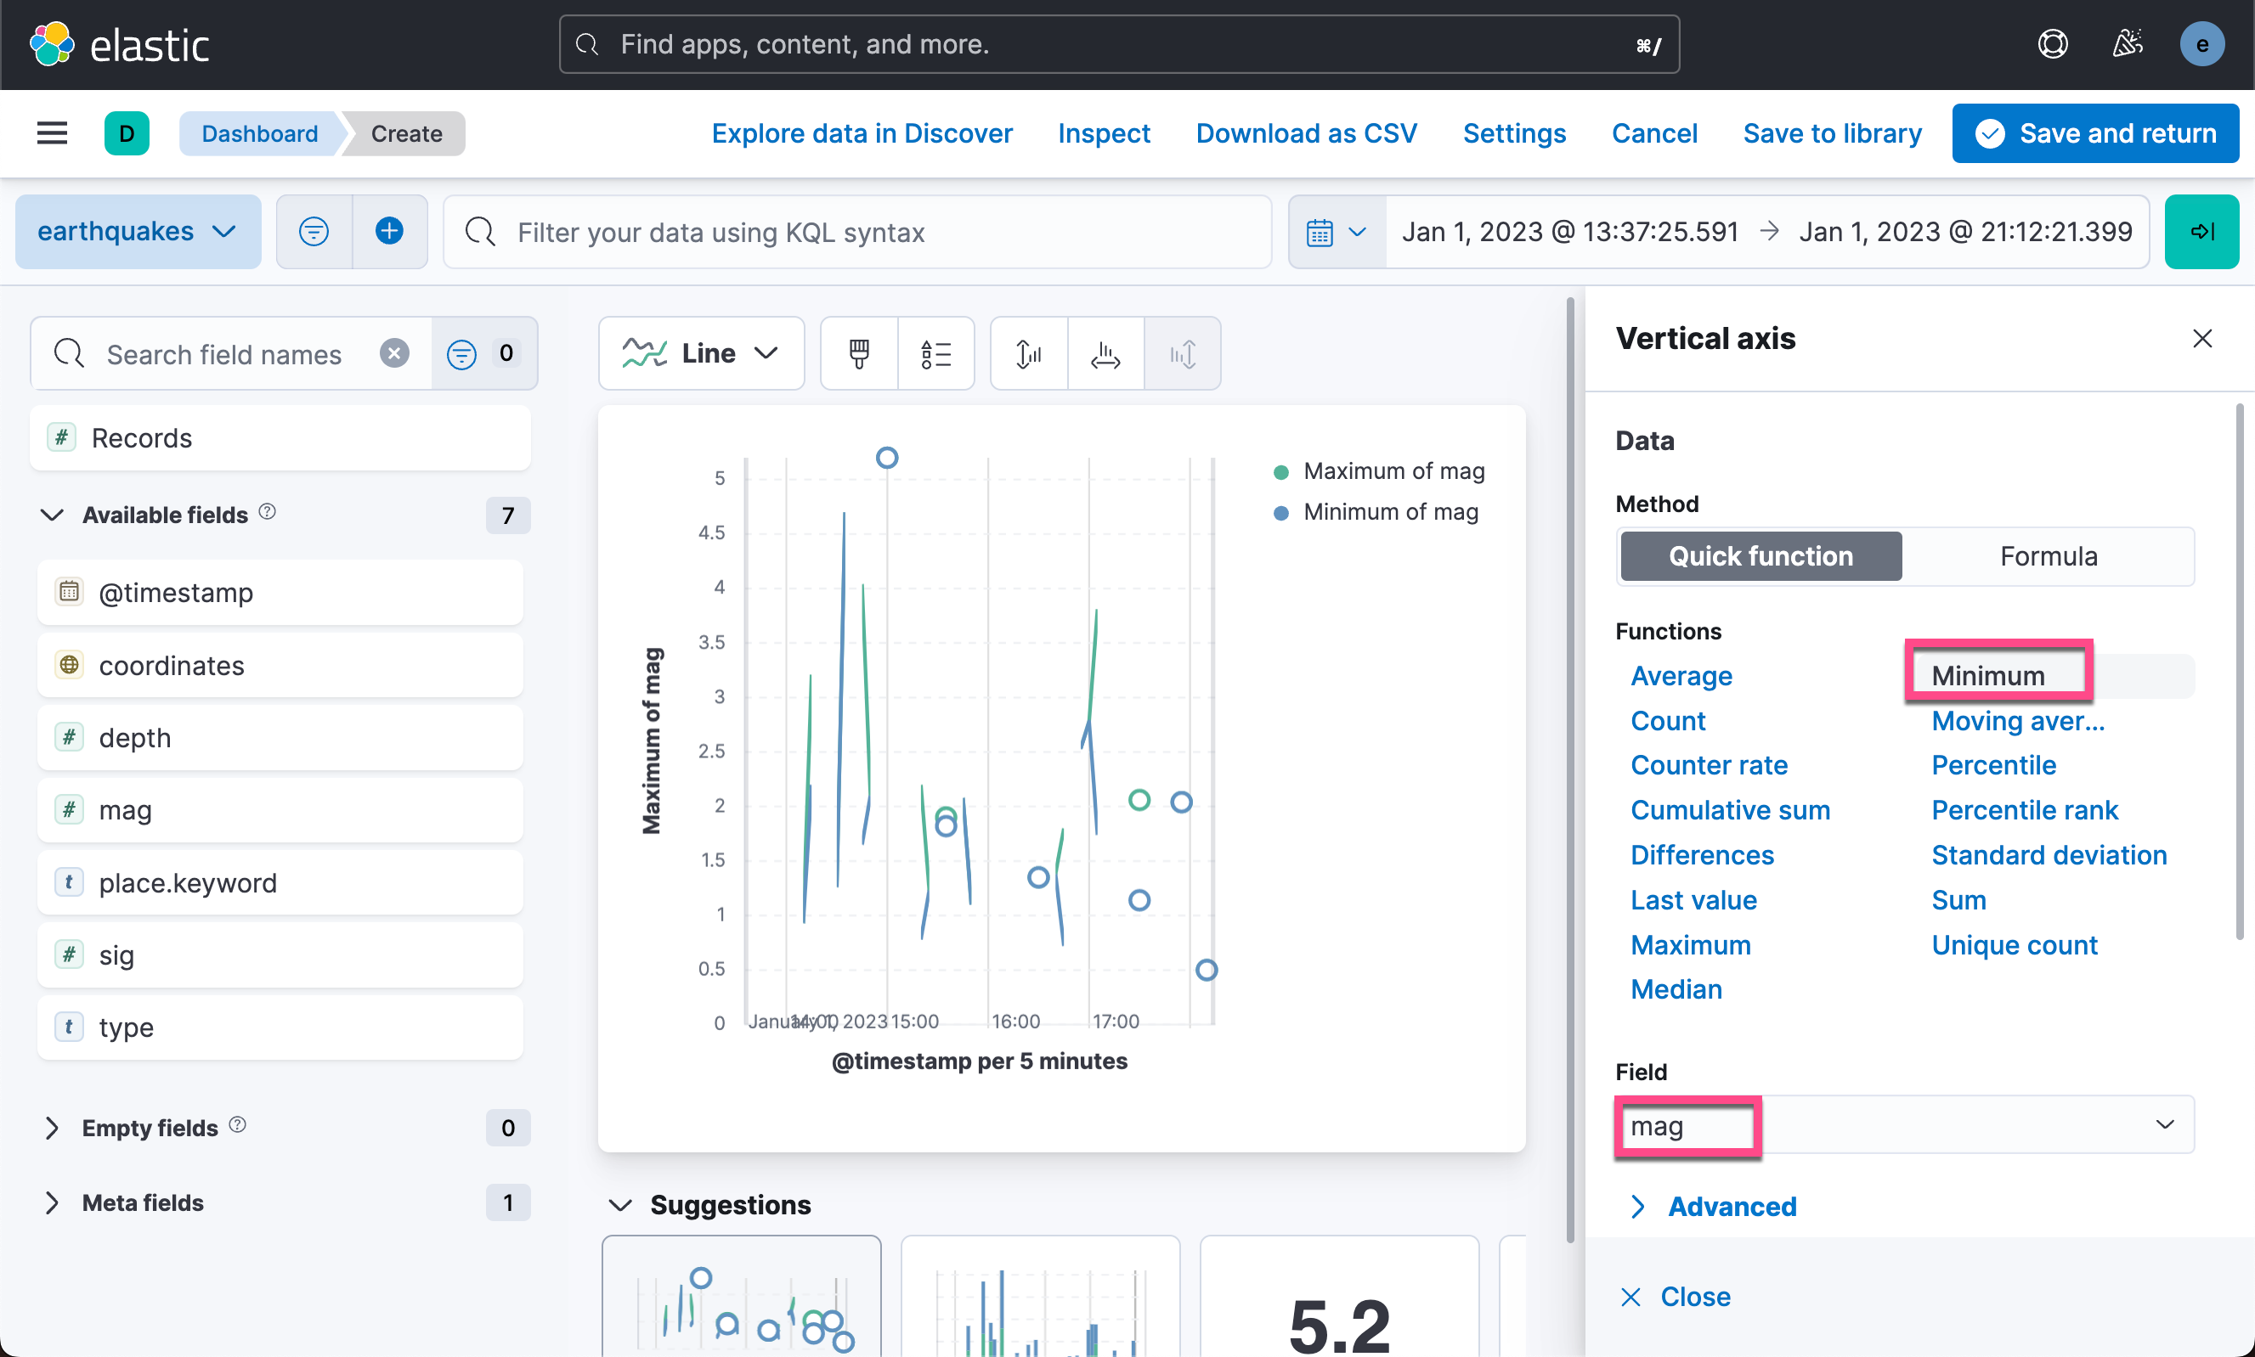Collapse the Available fields list
Screen dimensions: 2255x1357
53,515
